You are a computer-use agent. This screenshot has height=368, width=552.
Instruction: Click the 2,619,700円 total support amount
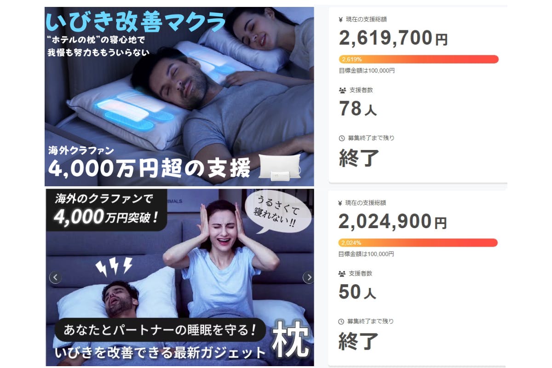[x=393, y=38]
